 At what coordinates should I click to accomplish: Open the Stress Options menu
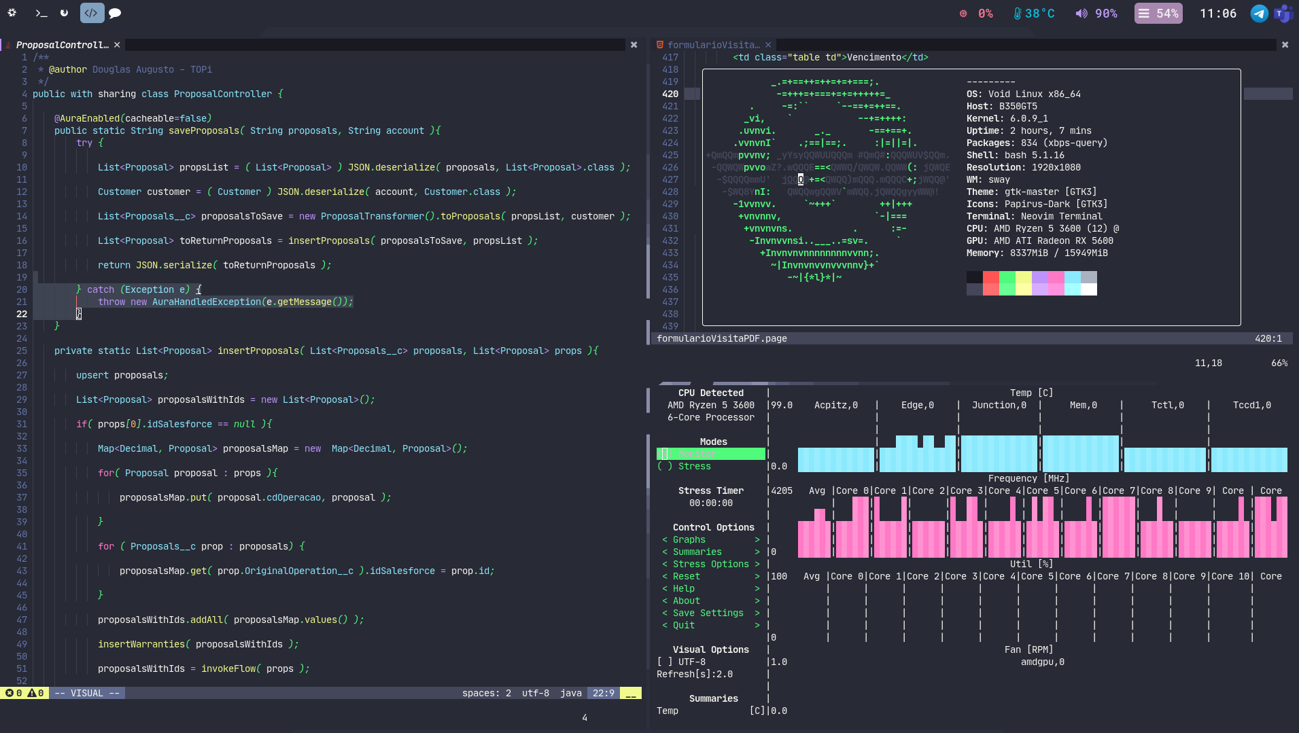[711, 564]
